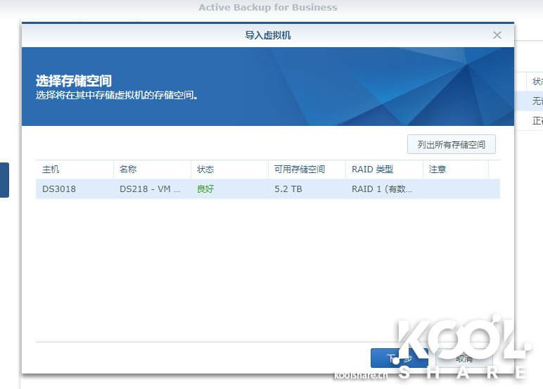Close the 导入虚拟机 dialog
The width and height of the screenshot is (543, 389).
click(497, 35)
